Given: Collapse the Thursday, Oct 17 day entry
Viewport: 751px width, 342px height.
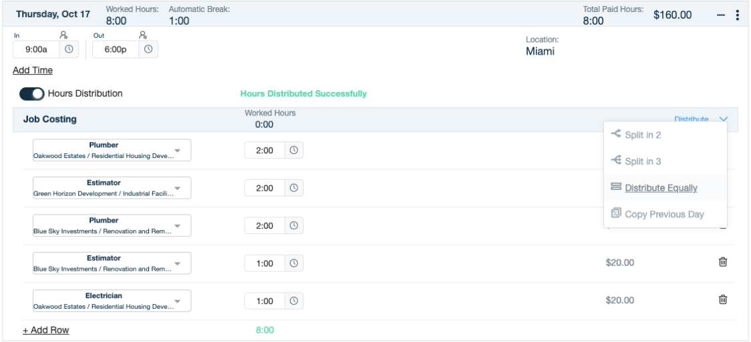Looking at the screenshot, I should (x=721, y=15).
